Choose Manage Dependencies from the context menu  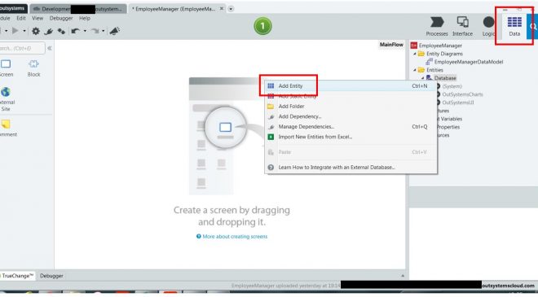click(x=351, y=127)
